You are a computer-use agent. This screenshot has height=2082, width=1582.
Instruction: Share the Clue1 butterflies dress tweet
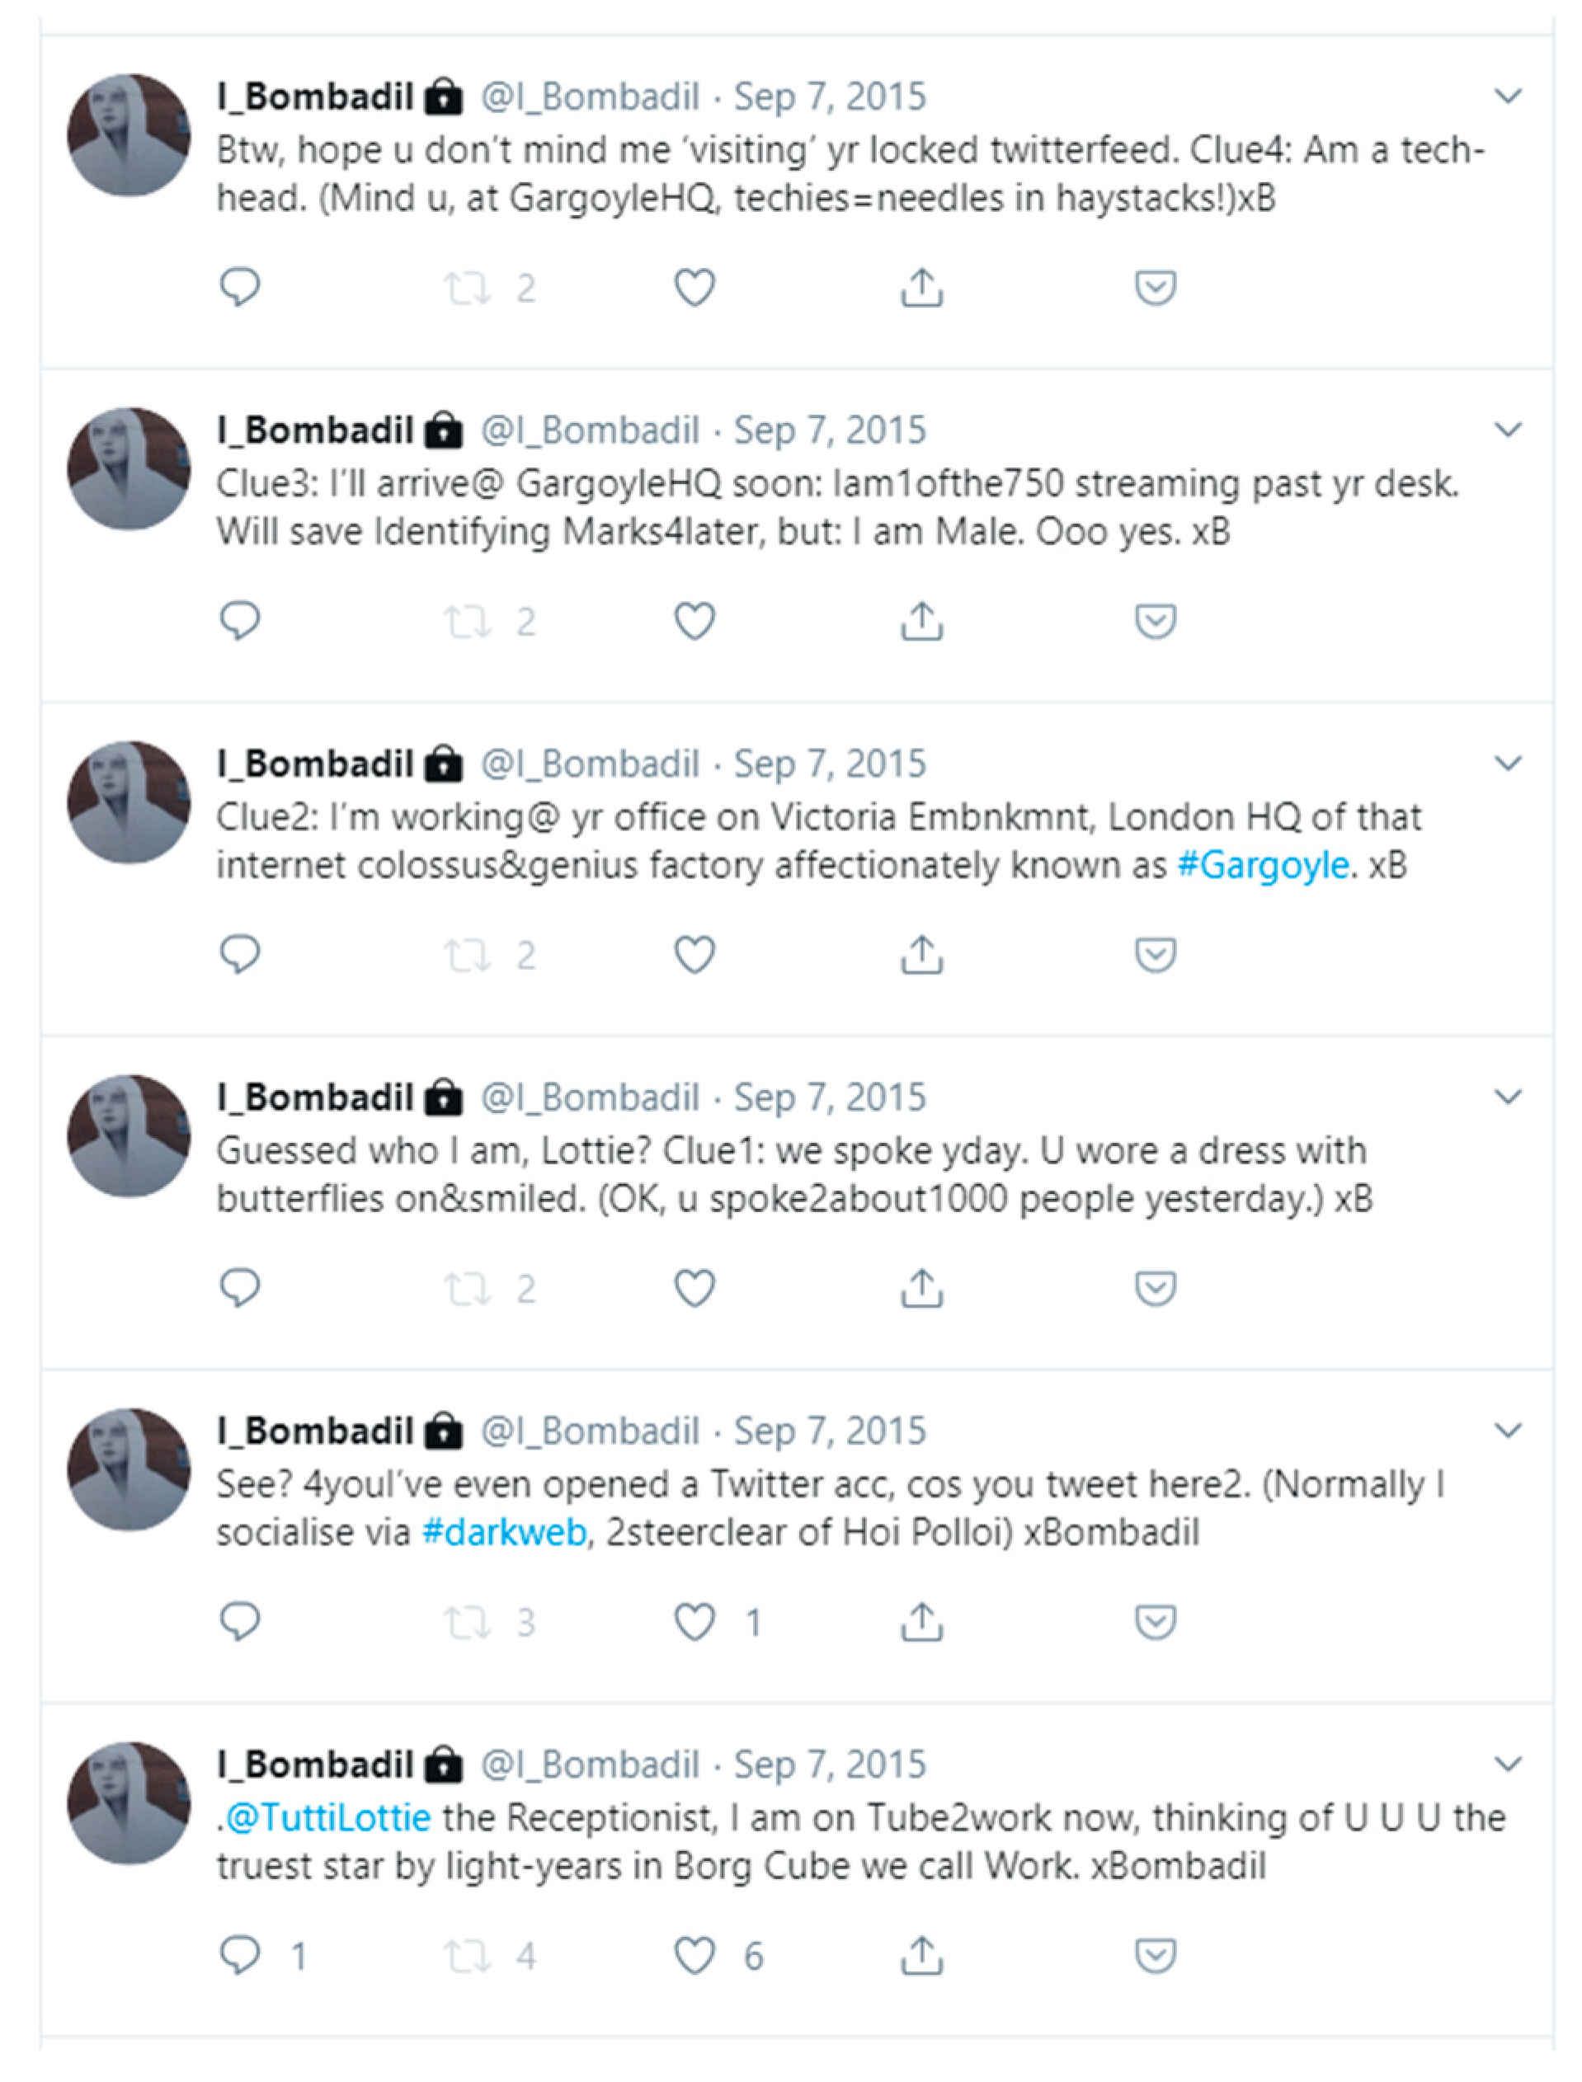922,1288
